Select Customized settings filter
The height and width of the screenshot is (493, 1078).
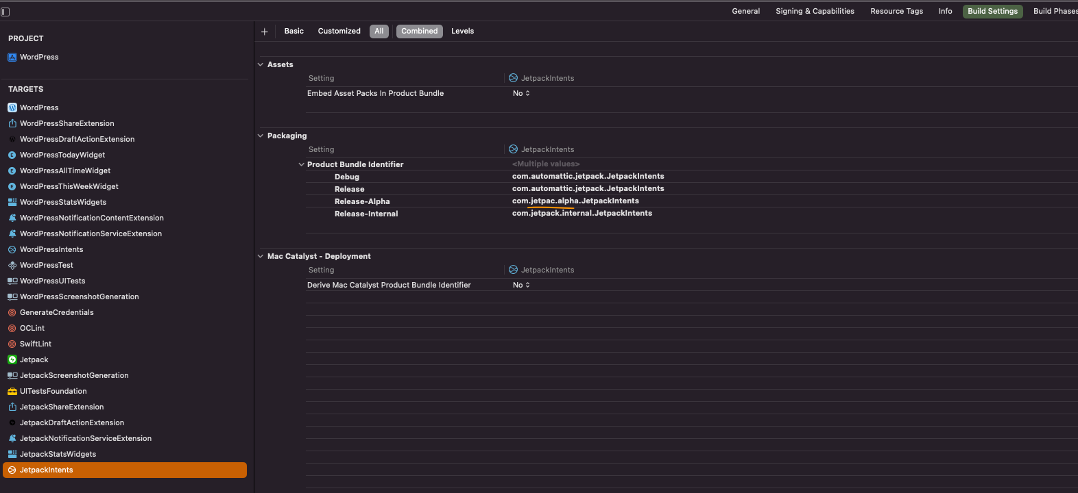[x=339, y=31]
